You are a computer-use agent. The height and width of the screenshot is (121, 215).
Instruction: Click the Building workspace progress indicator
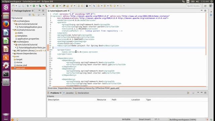pyautogui.click(x=183, y=120)
